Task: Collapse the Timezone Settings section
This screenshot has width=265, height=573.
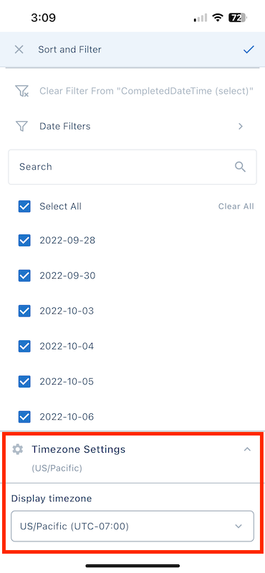Action: 248,449
